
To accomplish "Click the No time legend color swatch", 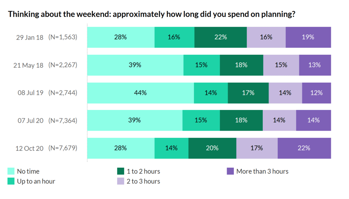I will [x=11, y=171].
